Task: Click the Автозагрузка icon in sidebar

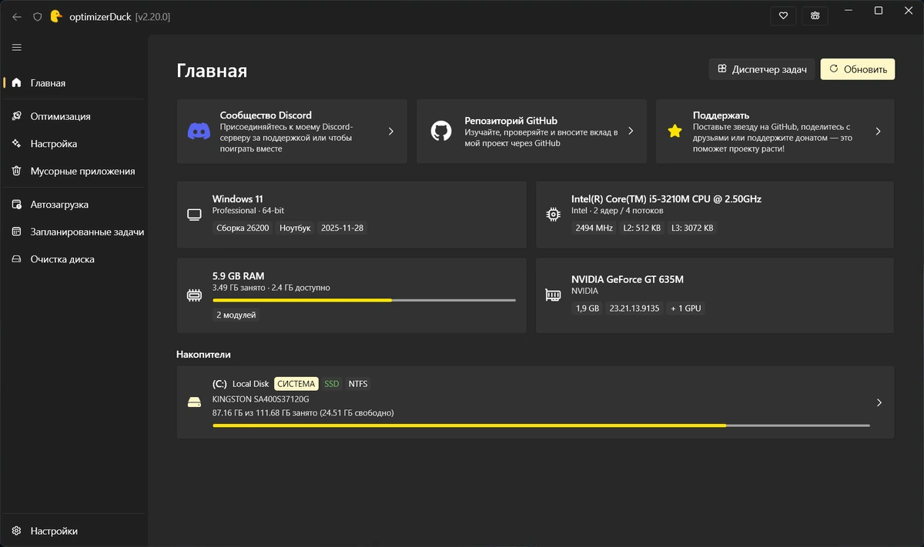Action: (17, 205)
